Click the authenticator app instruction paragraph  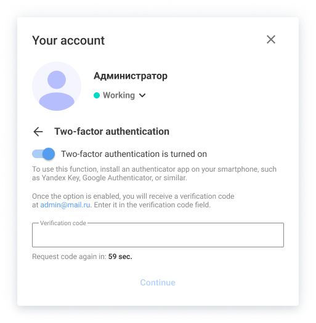[154, 173]
